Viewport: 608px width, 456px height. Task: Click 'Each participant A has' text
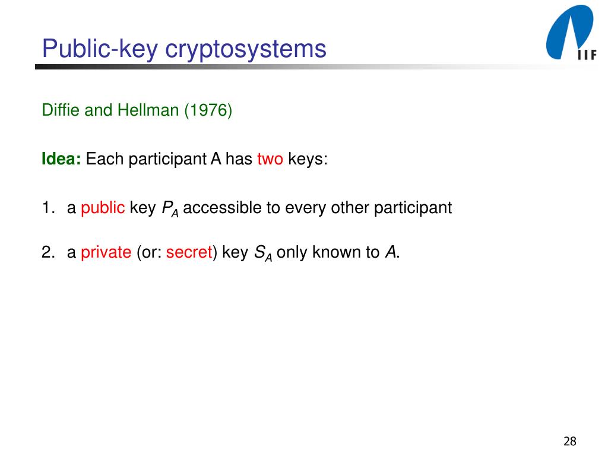(x=169, y=159)
